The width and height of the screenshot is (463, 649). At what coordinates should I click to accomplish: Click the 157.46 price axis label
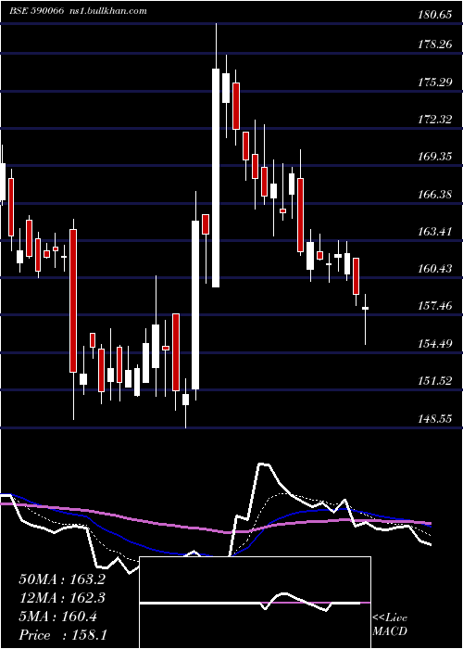click(x=434, y=306)
